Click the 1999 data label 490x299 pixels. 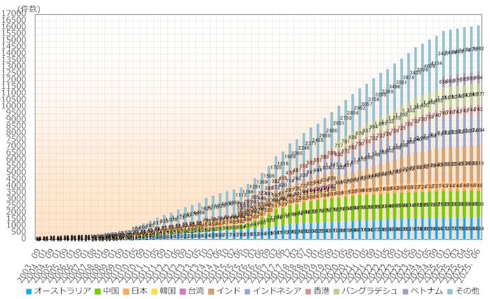pos(290,156)
